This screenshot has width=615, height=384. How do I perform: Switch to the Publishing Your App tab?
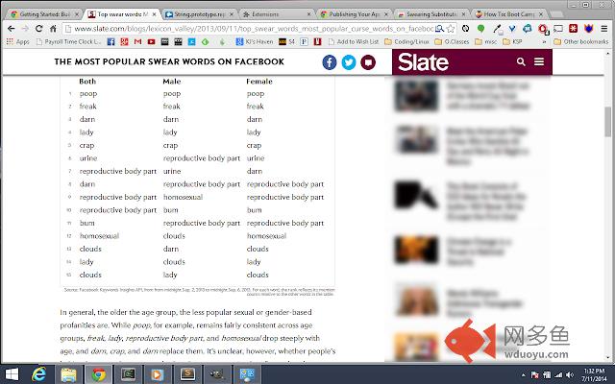pos(354,14)
